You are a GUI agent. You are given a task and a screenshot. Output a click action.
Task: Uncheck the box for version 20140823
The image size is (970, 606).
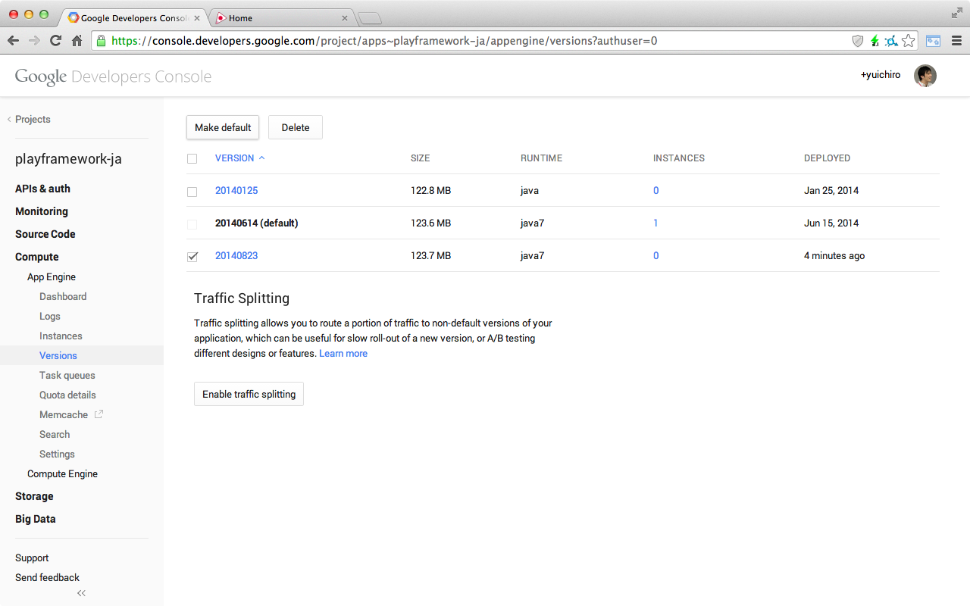pos(192,257)
